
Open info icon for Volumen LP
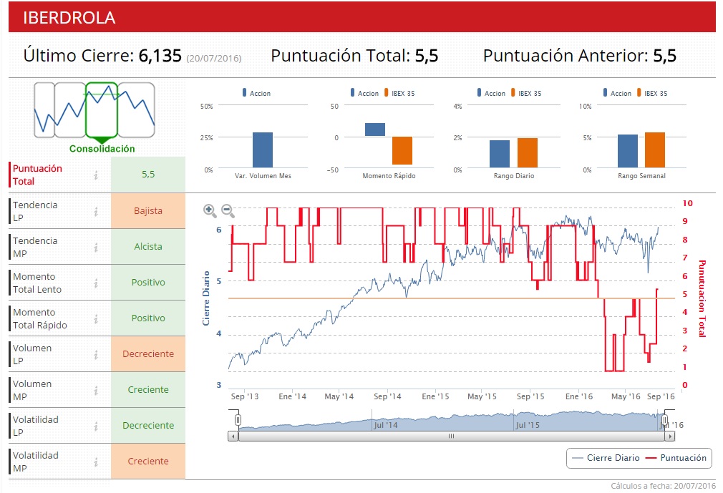(96, 355)
